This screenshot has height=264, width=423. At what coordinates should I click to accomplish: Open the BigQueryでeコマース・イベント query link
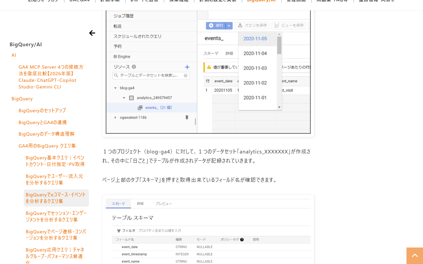coord(56,198)
